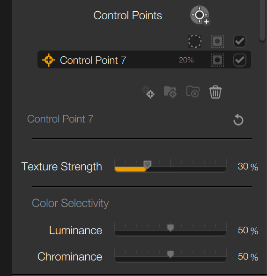Edit the Texture Strength 30 % value field

pos(248,167)
